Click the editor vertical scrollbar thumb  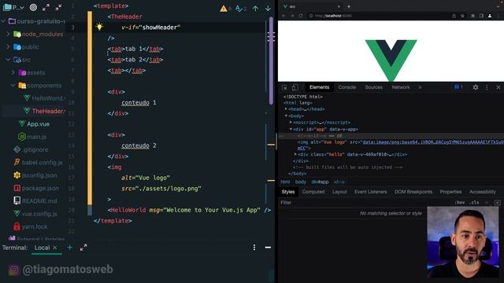pos(271,61)
